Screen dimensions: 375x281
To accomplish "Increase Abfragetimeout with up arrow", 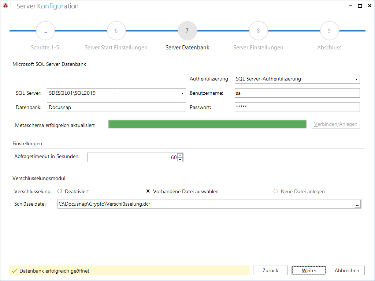I will point(180,155).
